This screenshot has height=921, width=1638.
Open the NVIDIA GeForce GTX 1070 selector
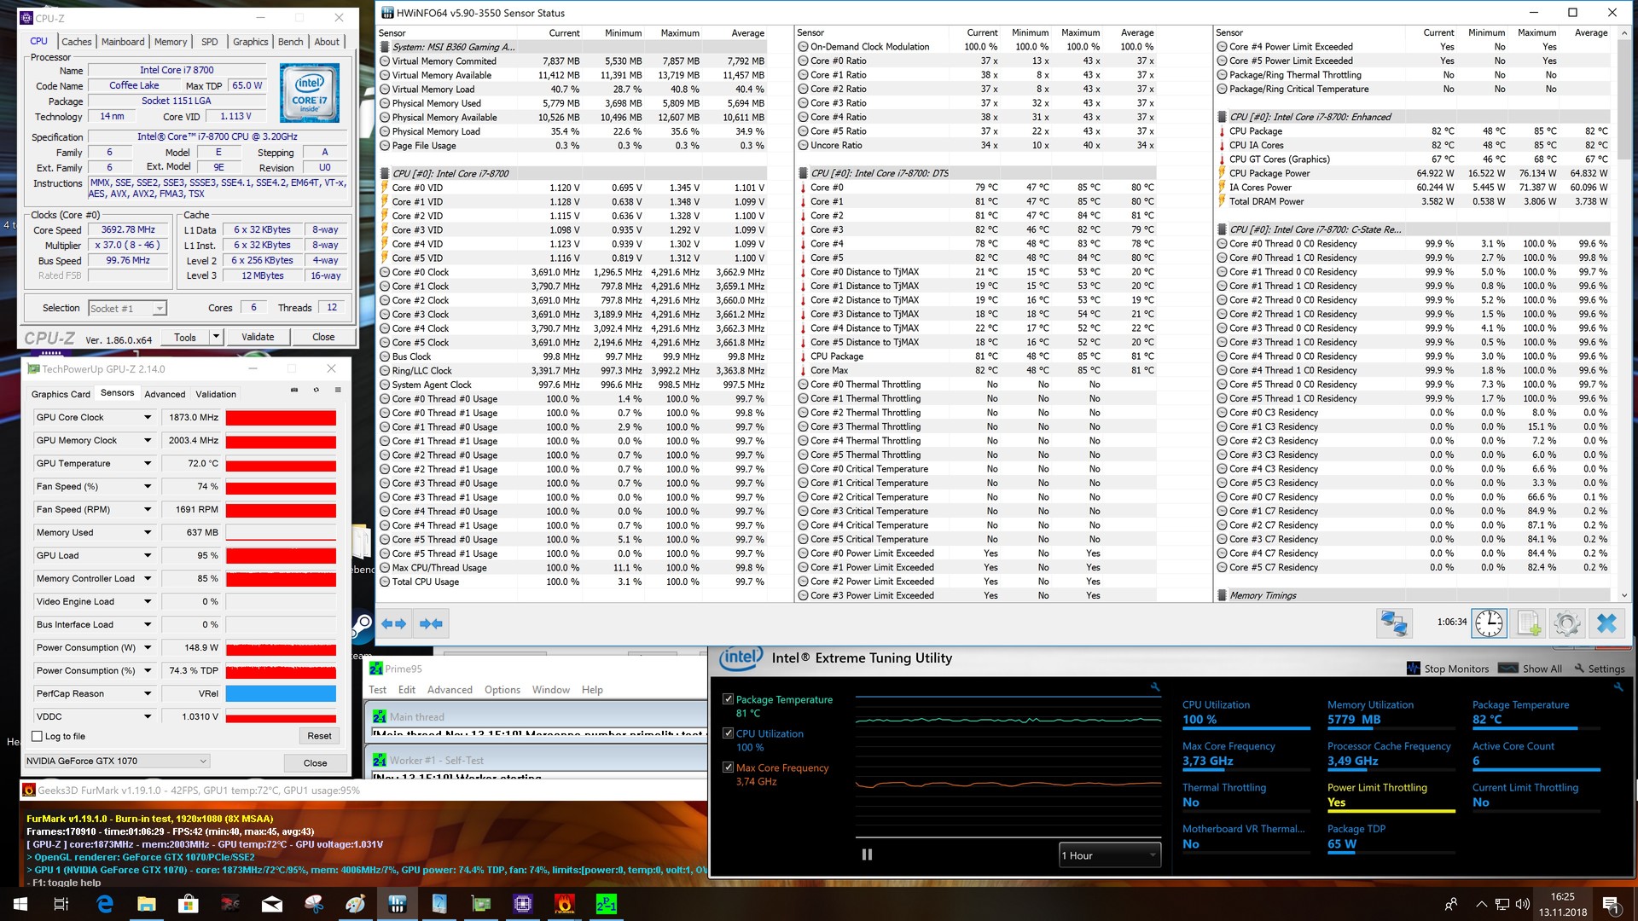point(117,761)
